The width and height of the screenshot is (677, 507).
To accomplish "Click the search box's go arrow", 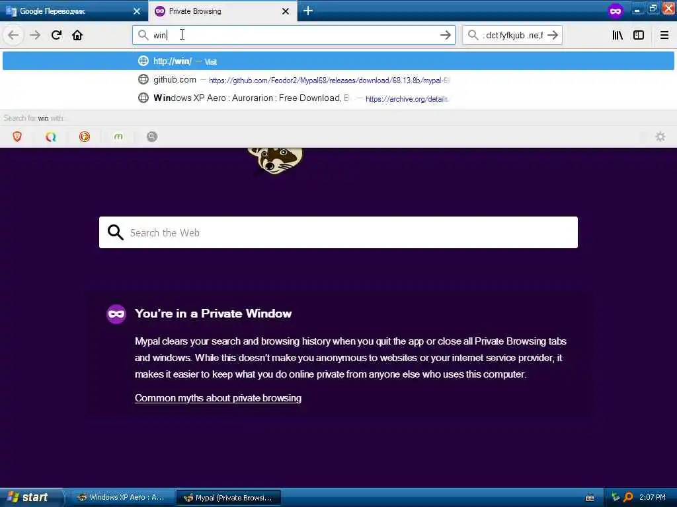I will click(553, 36).
